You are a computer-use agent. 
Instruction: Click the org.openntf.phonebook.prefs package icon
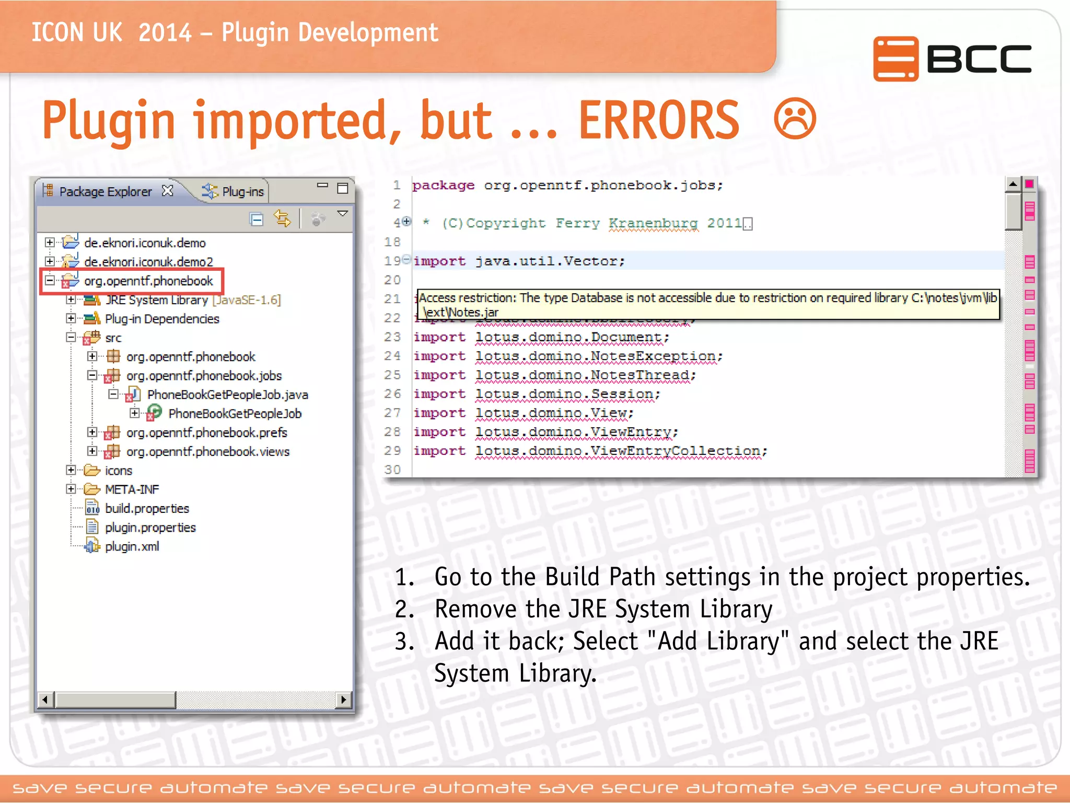[112, 433]
